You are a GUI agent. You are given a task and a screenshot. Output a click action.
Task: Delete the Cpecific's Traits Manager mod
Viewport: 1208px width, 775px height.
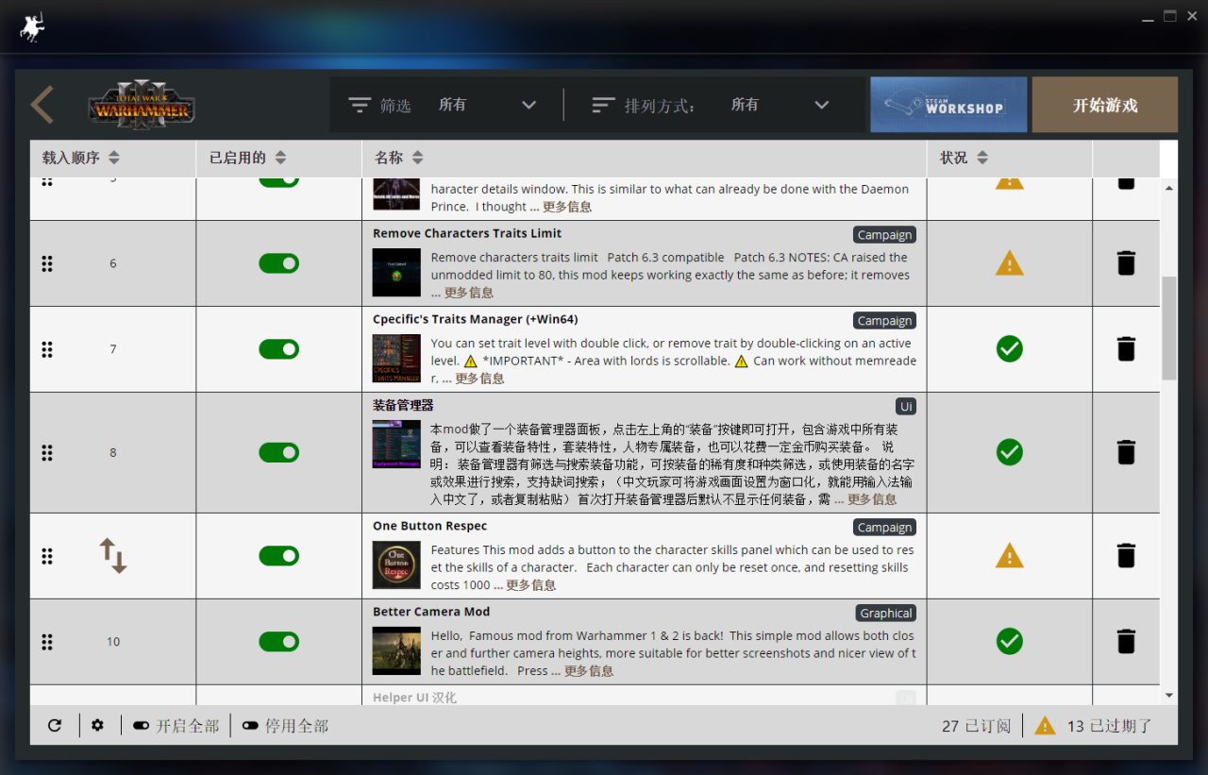[1126, 349]
